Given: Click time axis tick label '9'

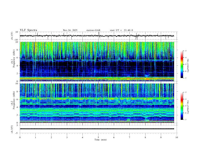Looking at the screenshot, I should tap(161, 137).
